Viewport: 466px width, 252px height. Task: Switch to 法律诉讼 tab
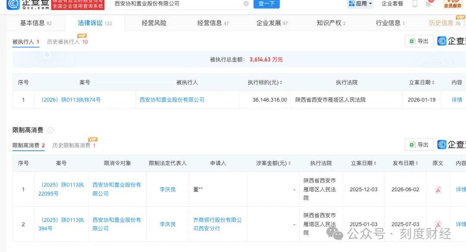95,23
